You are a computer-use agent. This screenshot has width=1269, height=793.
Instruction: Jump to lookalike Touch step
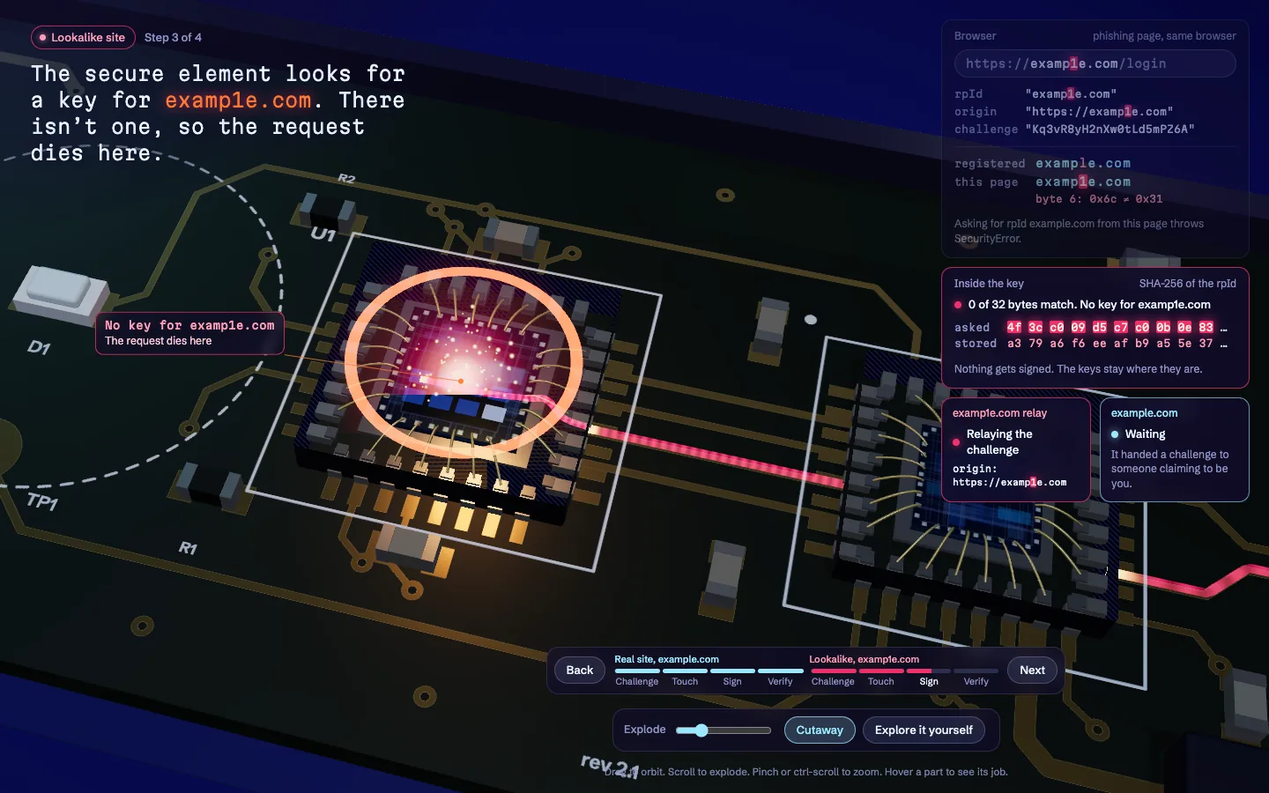tap(880, 677)
